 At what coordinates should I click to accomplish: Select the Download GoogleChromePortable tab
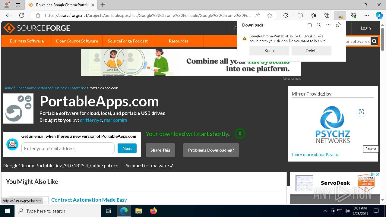pos(62,5)
